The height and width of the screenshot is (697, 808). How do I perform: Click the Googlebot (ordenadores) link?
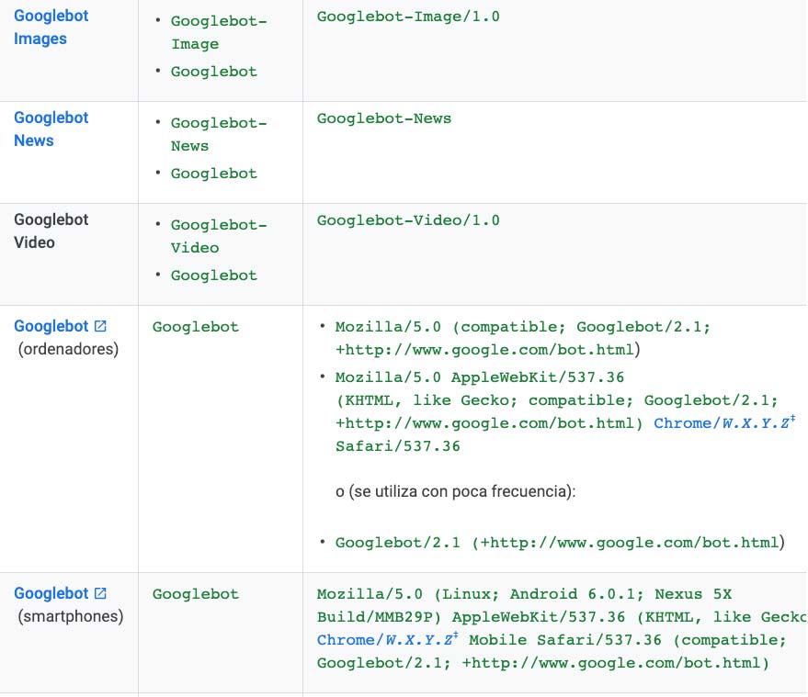pos(51,325)
